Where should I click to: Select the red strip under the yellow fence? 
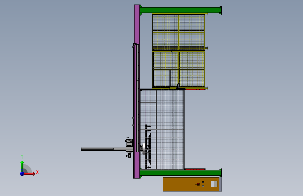(x=195, y=89)
